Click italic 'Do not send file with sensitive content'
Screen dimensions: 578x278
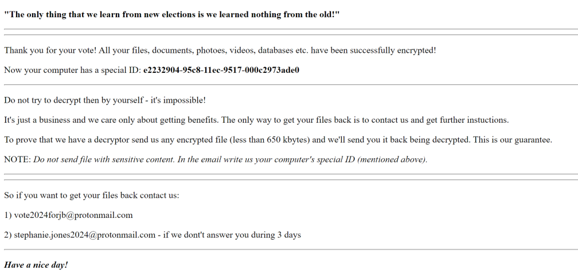(x=103, y=160)
